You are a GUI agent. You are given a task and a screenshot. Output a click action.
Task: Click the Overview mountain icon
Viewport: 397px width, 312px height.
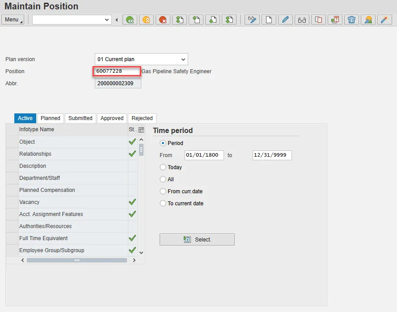point(368,20)
